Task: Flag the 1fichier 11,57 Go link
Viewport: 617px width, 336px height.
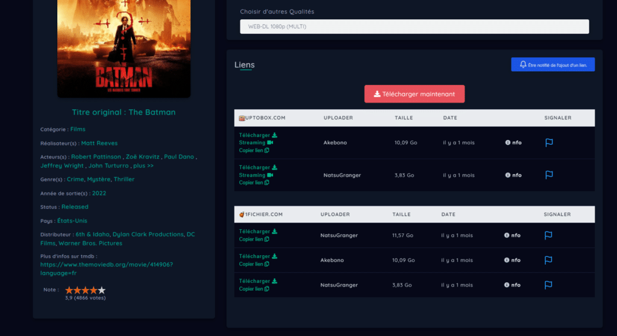Action: tap(548, 235)
